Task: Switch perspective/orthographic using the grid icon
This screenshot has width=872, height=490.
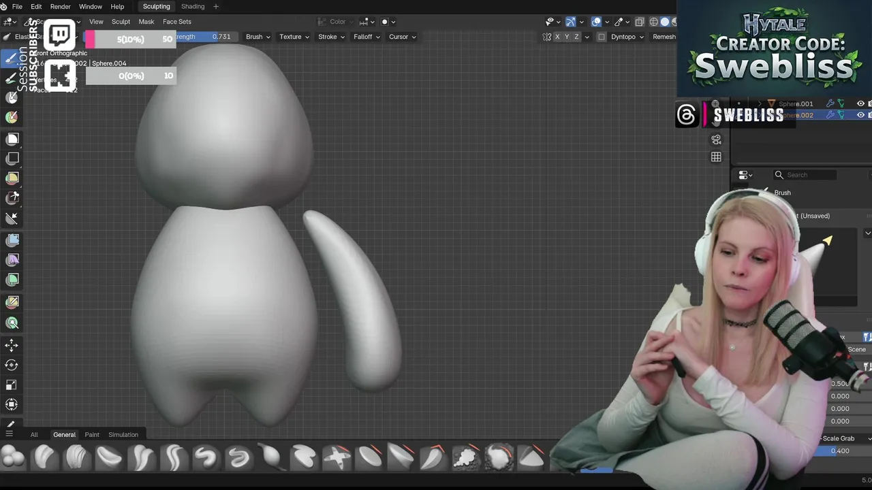Action: tap(716, 157)
